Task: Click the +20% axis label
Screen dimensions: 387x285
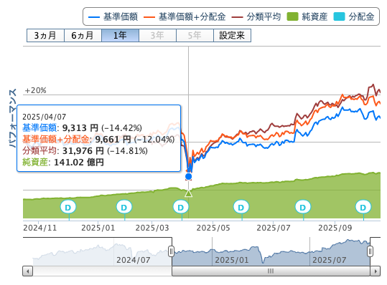Action: [35, 90]
